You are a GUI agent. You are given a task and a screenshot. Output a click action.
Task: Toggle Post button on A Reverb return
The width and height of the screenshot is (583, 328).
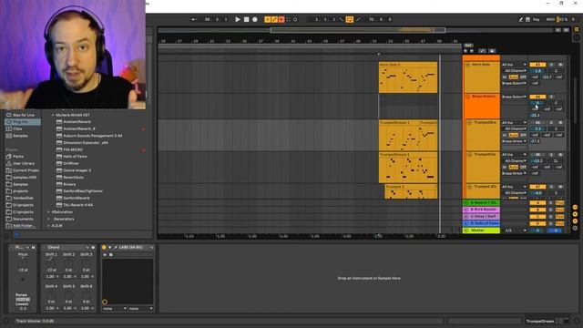pyautogui.click(x=559, y=203)
